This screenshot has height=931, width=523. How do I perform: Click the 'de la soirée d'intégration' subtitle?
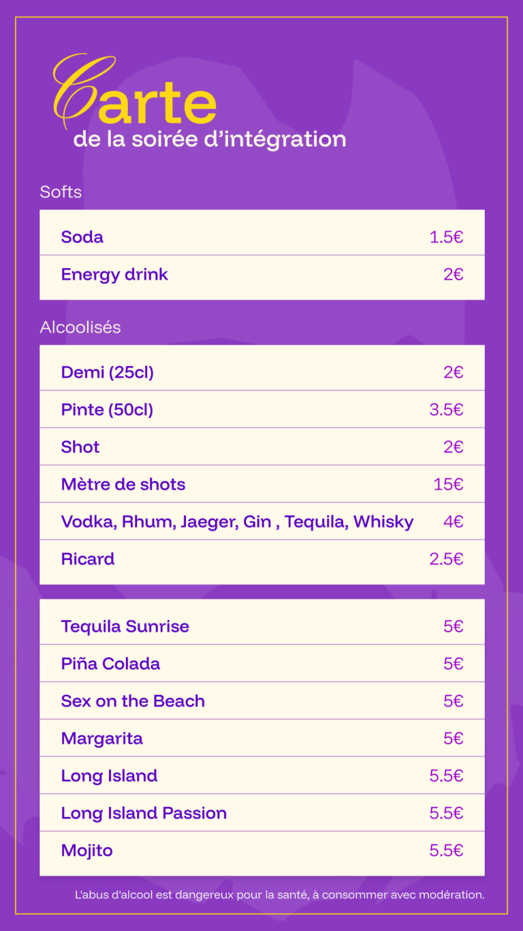click(210, 139)
